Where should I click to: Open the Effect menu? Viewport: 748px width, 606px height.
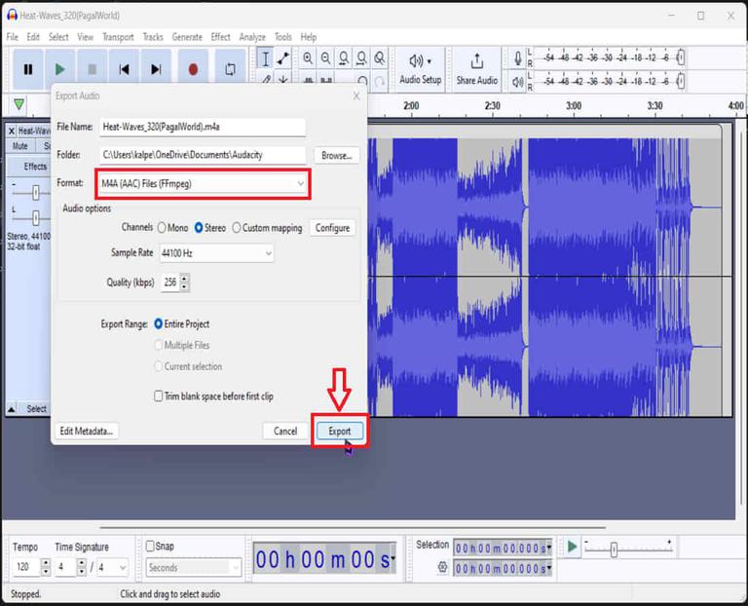point(221,37)
